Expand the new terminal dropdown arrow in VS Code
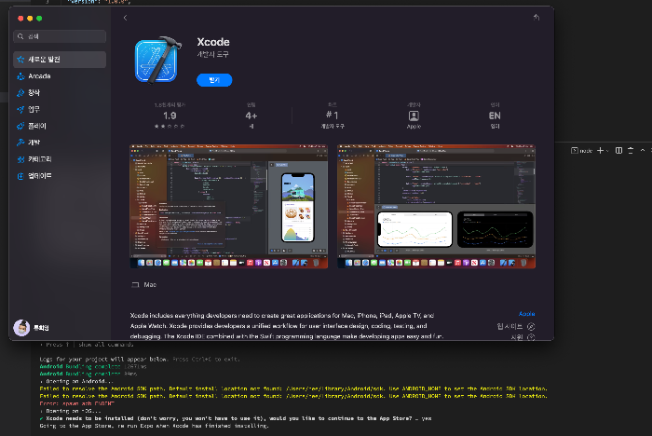This screenshot has width=652, height=436. pyautogui.click(x=607, y=151)
